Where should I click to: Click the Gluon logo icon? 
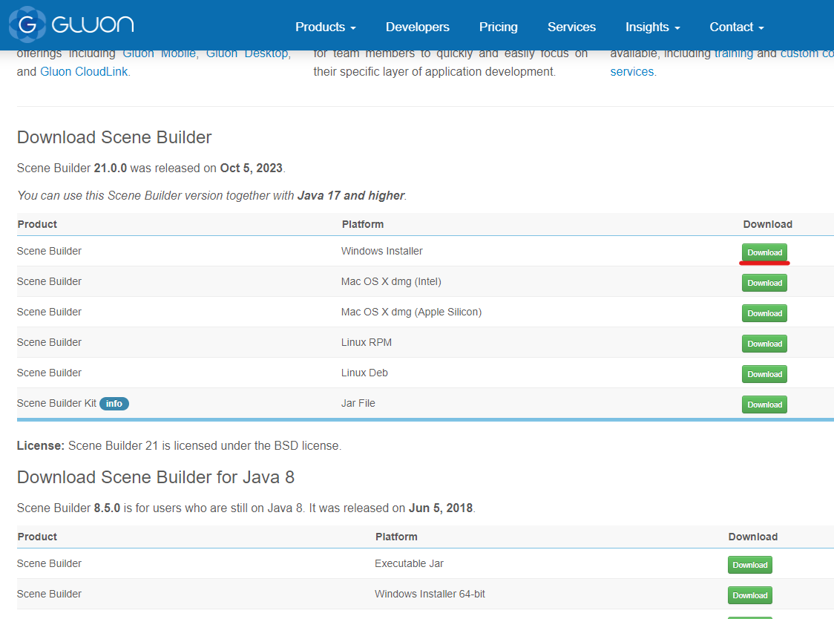click(x=27, y=24)
